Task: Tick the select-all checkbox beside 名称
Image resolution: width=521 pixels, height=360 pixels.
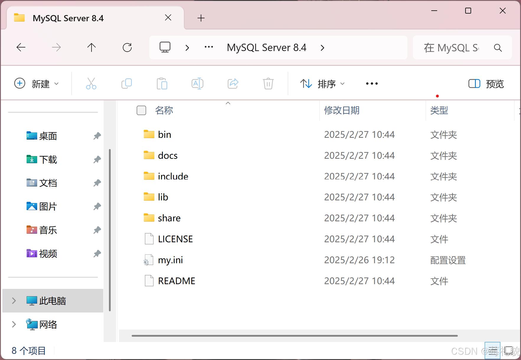Action: (141, 110)
